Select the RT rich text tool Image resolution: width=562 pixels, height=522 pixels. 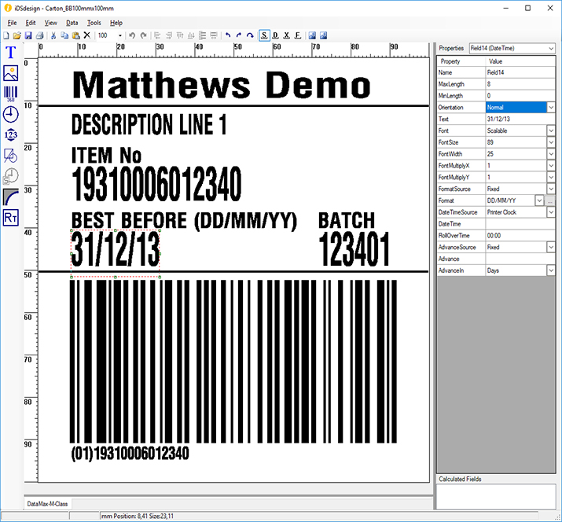point(11,218)
